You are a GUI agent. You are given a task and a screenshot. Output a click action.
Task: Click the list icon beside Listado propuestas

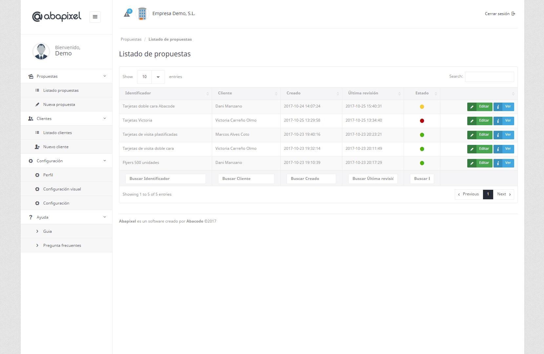(37, 90)
